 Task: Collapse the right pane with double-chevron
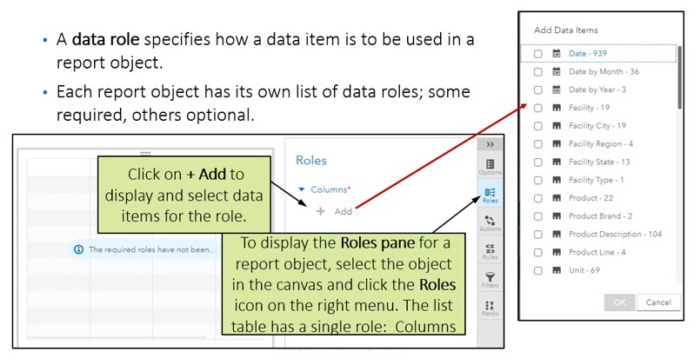(490, 144)
